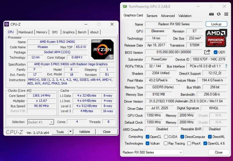Switch to the Bench tab in CPU-Z
The width and height of the screenshot is (233, 161).
82,32
